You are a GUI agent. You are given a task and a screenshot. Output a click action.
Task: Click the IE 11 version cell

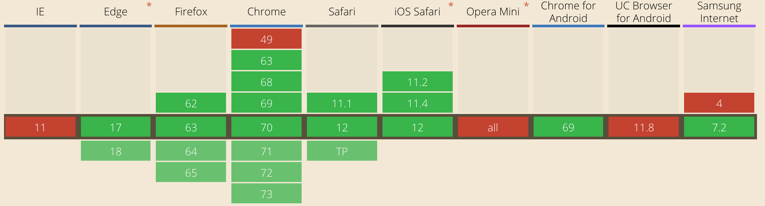point(40,127)
